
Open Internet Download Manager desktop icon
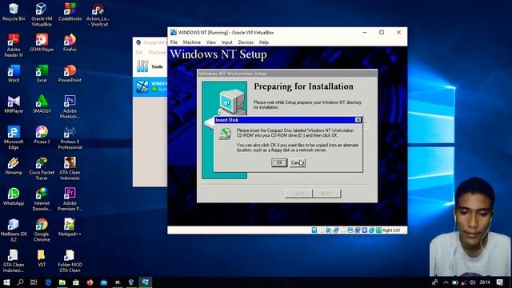42,199
